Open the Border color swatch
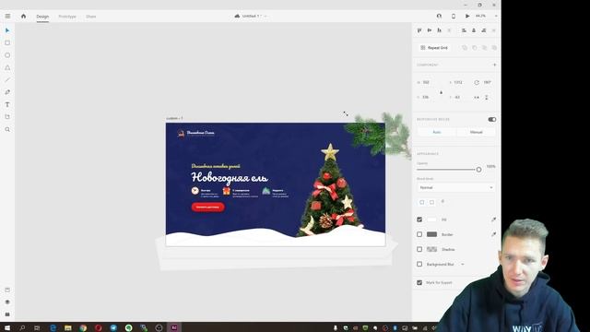 (431, 234)
